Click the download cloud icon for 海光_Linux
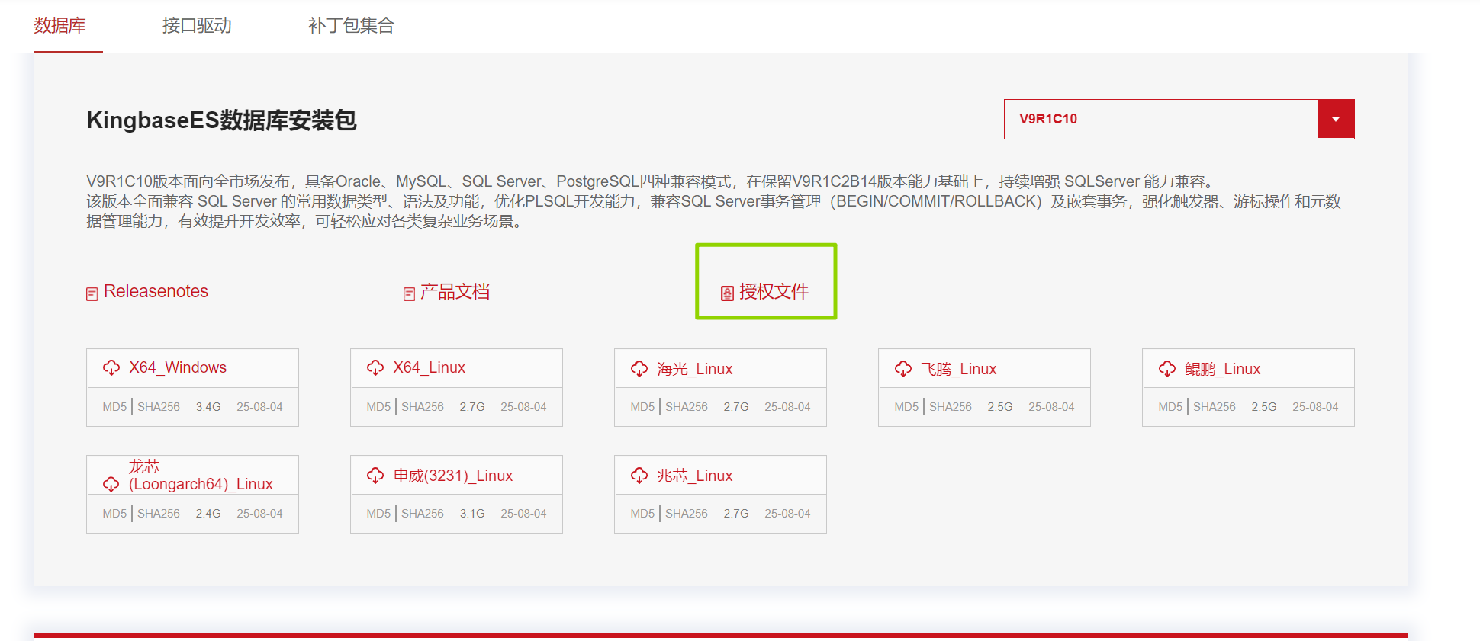The height and width of the screenshot is (641, 1480). (639, 370)
